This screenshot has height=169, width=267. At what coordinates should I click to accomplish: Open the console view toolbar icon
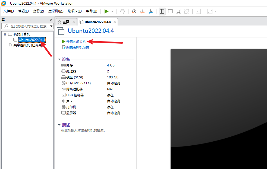click(198, 11)
